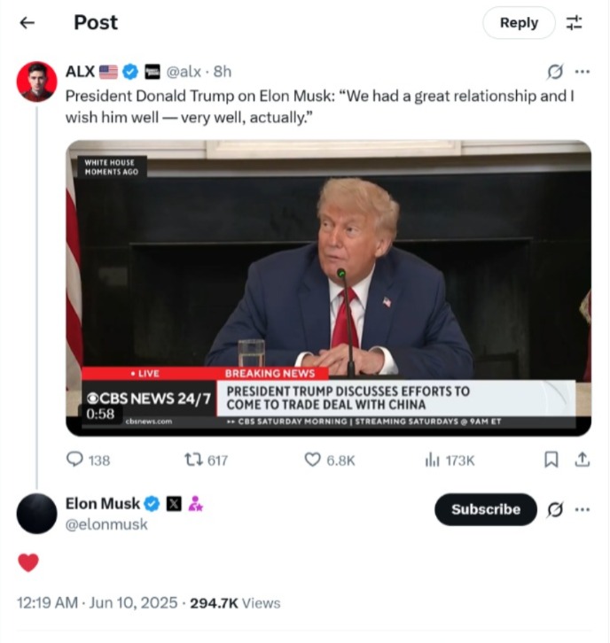The height and width of the screenshot is (643, 610).
Task: Go back using the left arrow
Action: click(27, 23)
